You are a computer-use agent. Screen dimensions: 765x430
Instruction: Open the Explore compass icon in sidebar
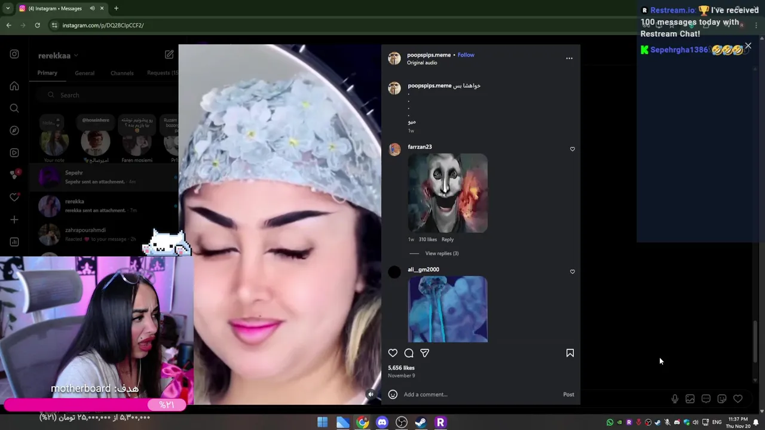(14, 130)
